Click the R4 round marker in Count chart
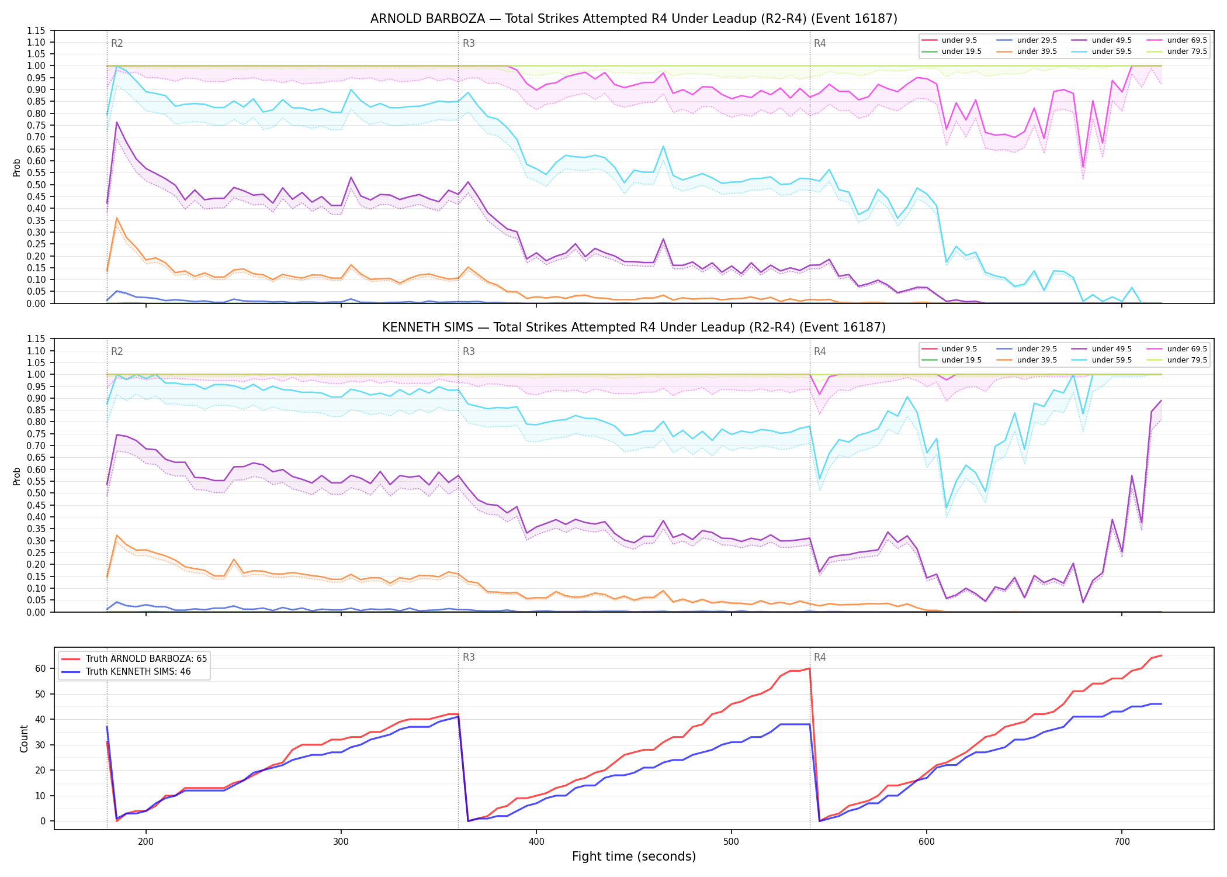Screen dimensions: 1227x877 tap(820, 658)
